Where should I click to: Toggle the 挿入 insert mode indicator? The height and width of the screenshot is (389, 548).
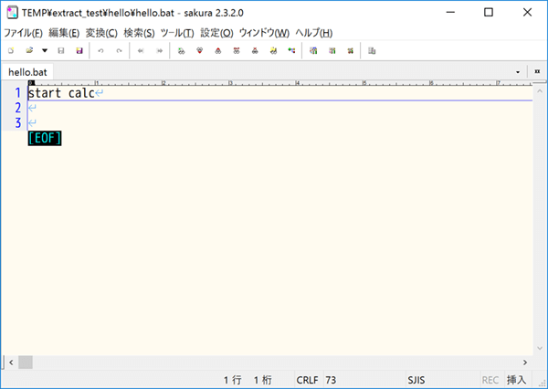pos(516,380)
